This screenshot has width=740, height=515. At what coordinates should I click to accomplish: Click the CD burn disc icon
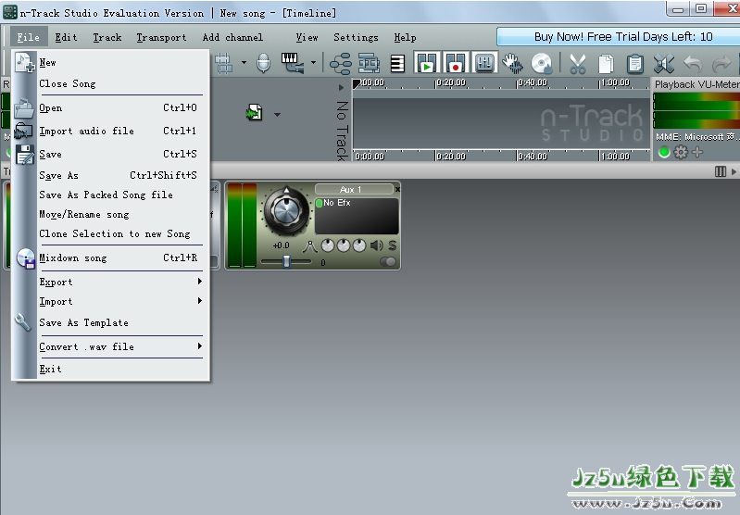point(541,63)
